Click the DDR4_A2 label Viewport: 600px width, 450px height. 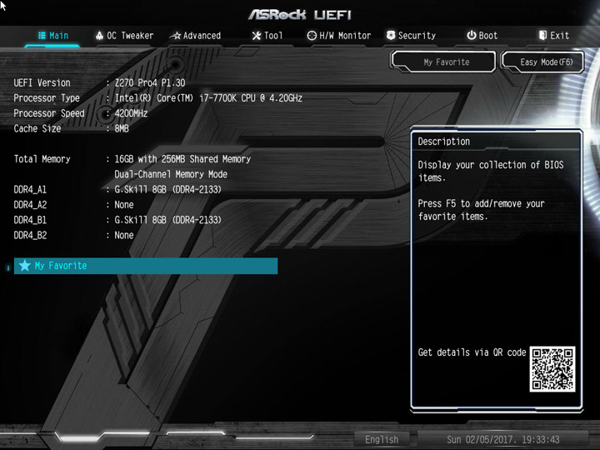pos(30,205)
